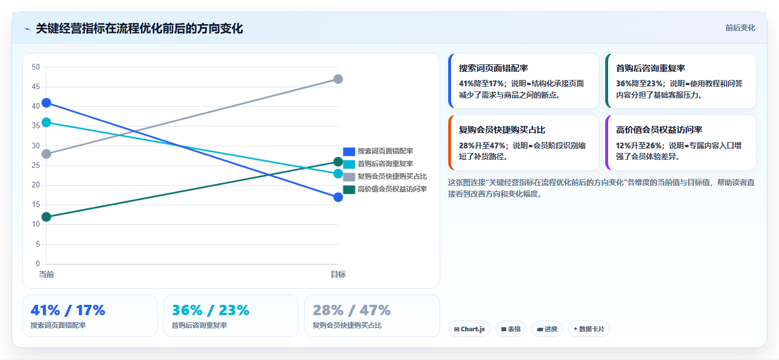This screenshot has width=779, height=360.
Task: Click the icon inside 进度 tag
Action: tap(540, 330)
